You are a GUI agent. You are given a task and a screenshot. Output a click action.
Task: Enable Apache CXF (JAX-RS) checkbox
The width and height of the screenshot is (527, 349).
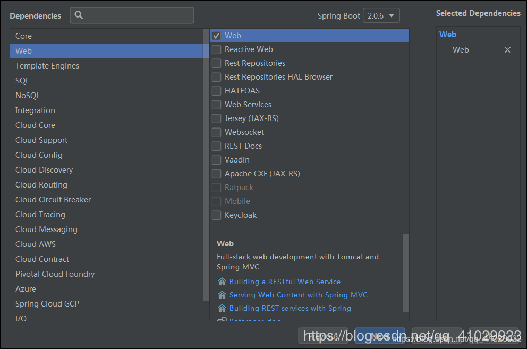click(x=216, y=174)
